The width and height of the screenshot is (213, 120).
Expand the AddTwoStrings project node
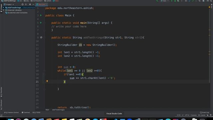pyautogui.click(x=4, y=8)
